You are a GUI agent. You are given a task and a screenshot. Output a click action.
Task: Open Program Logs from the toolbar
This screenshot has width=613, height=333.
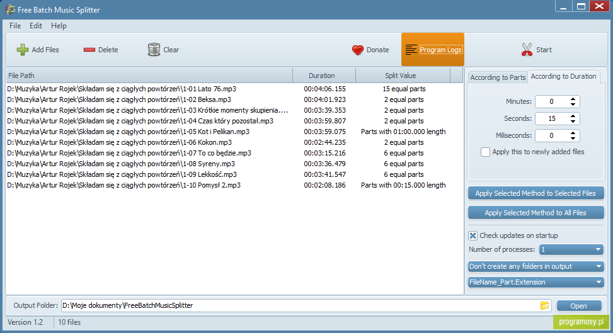(433, 50)
